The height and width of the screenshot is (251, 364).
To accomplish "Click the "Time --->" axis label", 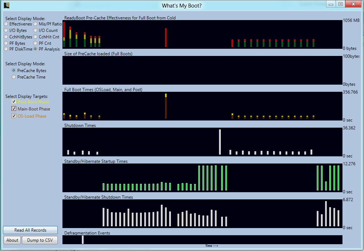I will 212,246.
